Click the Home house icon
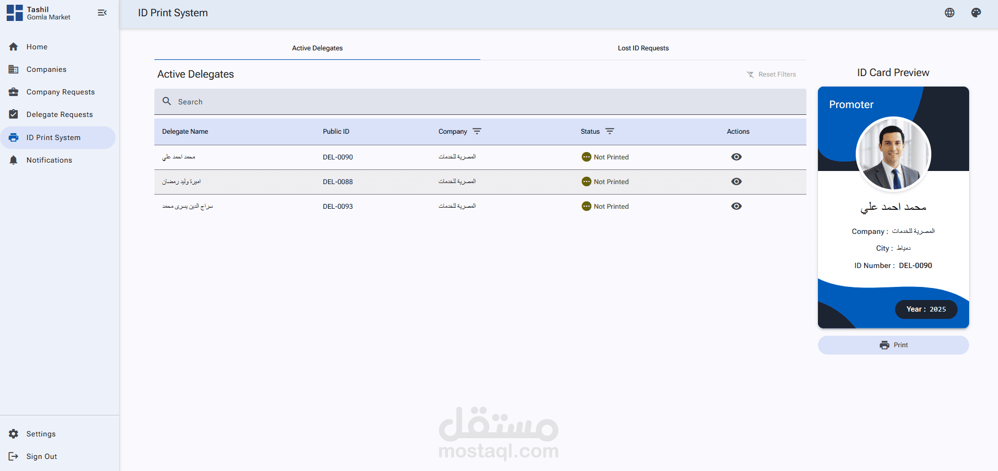The image size is (998, 471). [14, 47]
